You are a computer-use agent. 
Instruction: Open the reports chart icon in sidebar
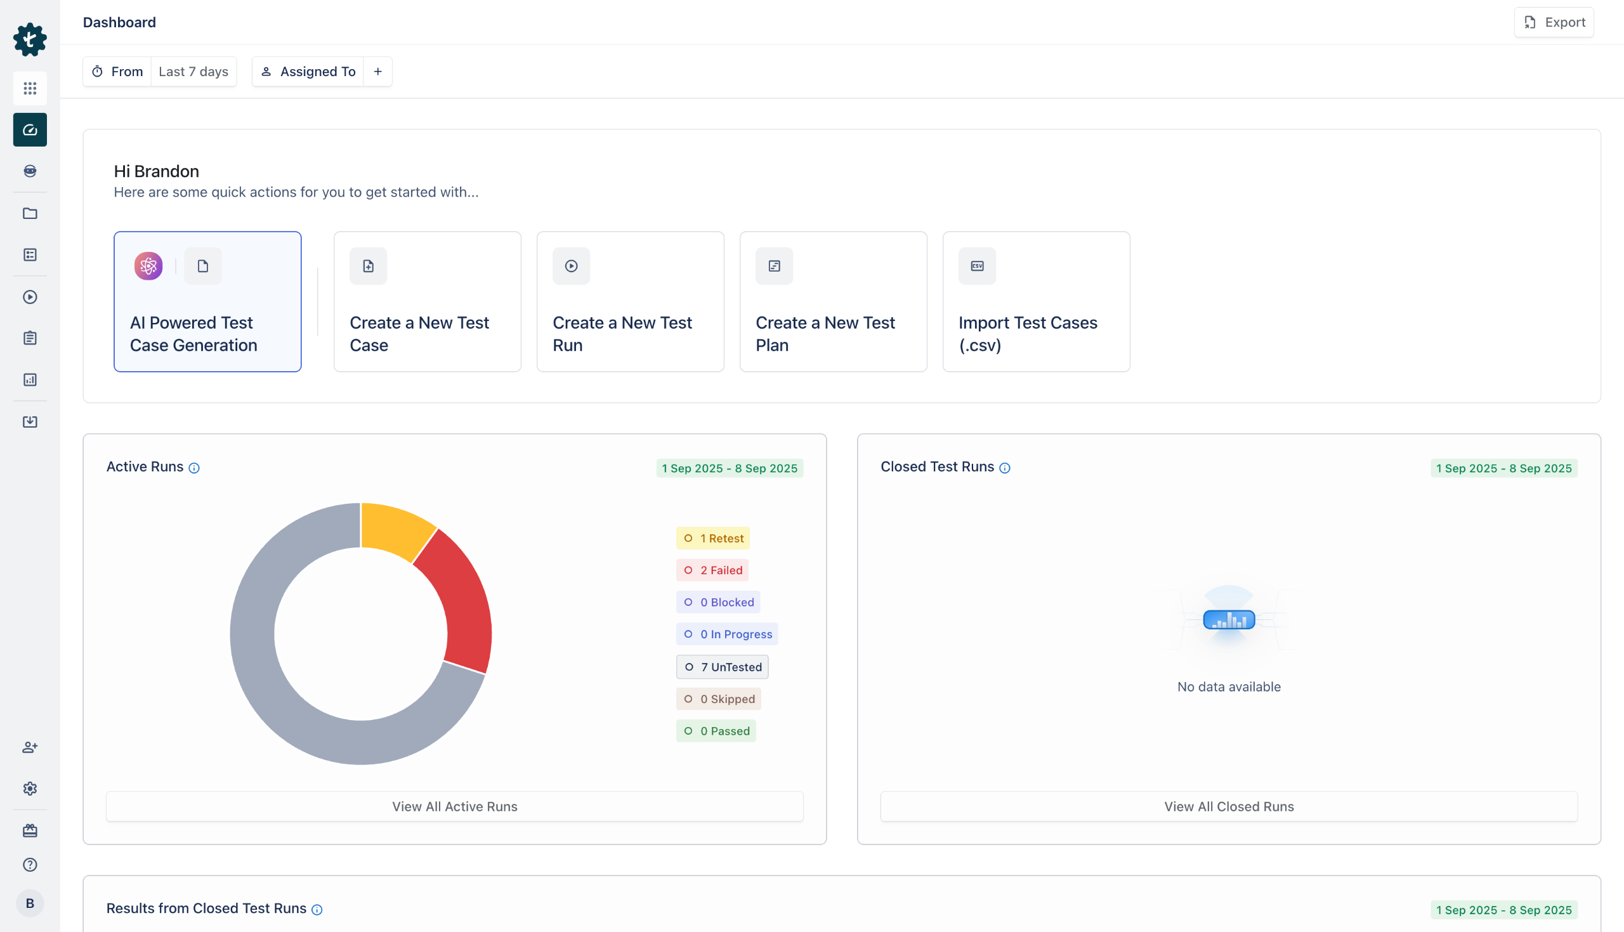coord(30,379)
